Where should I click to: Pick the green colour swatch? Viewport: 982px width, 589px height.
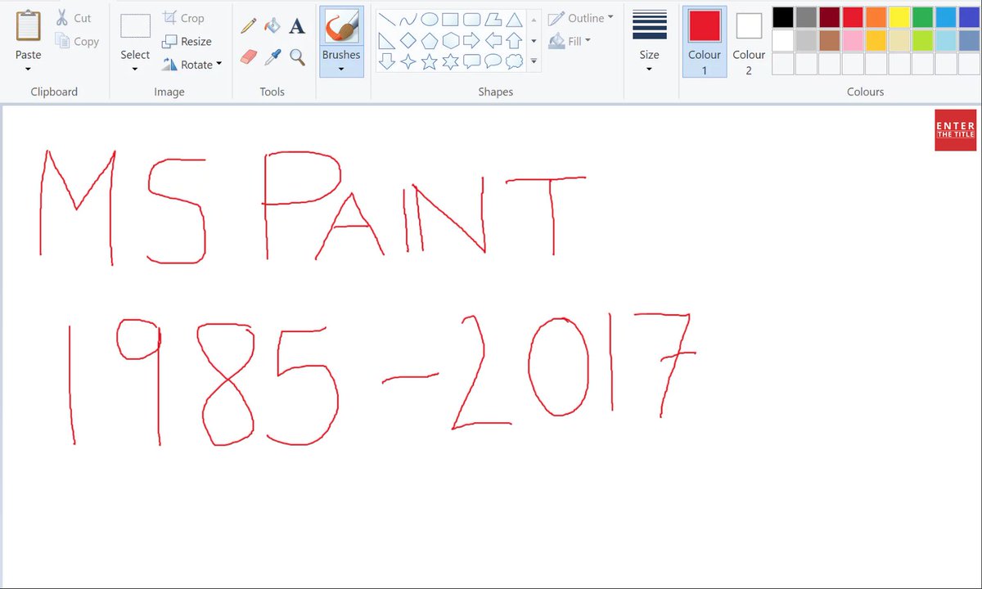[x=923, y=17]
